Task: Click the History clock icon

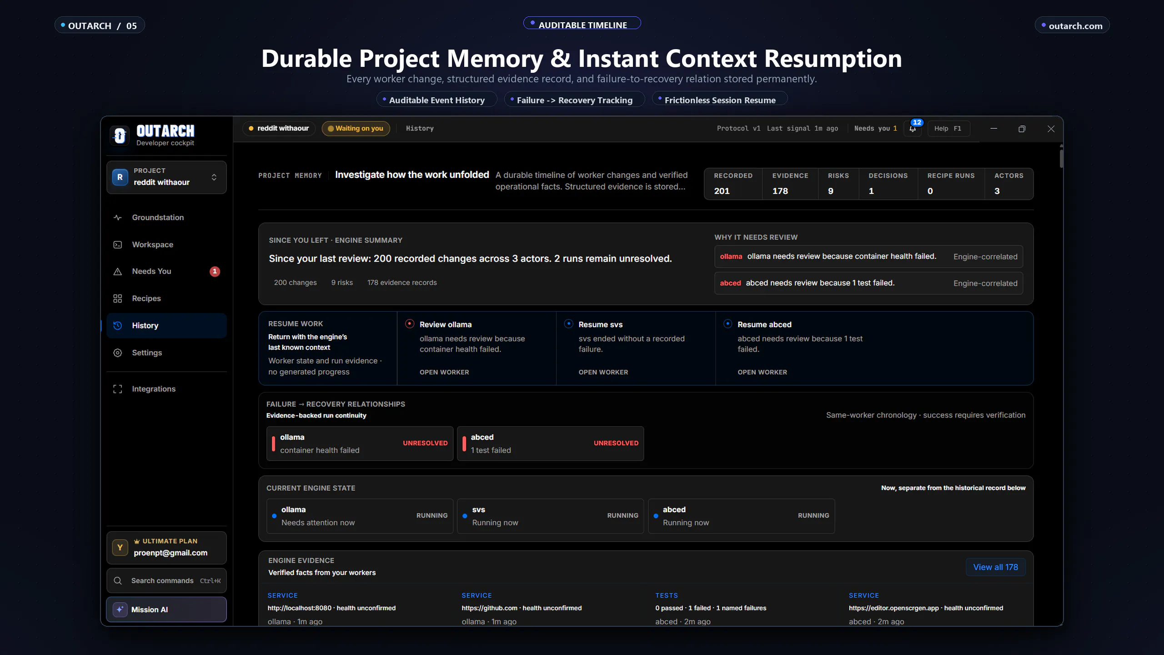Action: pyautogui.click(x=117, y=326)
